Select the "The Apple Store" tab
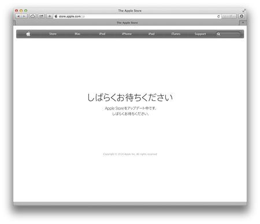This screenshot has width=260, height=224. [127, 23]
